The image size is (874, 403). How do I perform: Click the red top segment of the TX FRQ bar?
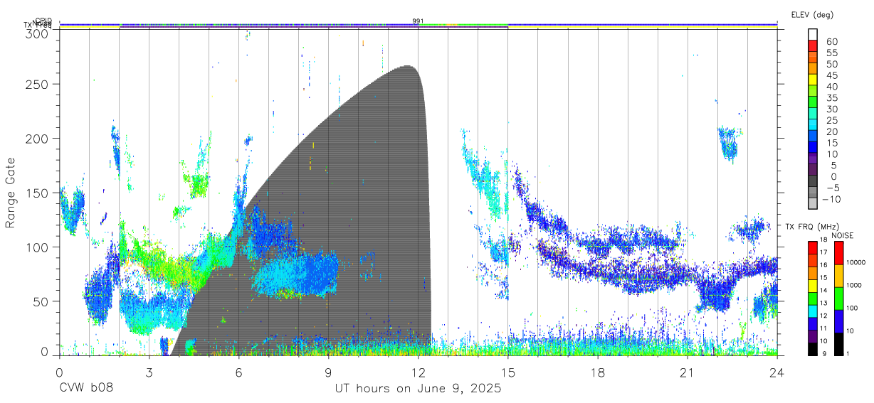click(812, 247)
